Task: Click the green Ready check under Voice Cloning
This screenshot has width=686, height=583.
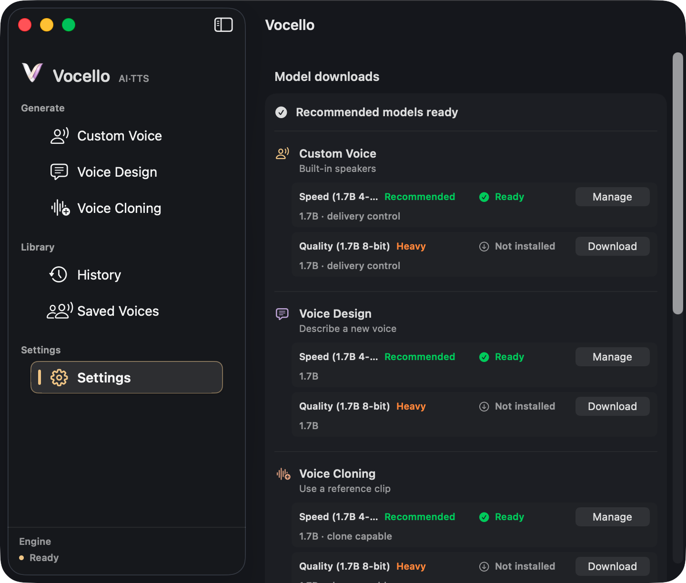Action: coord(484,517)
